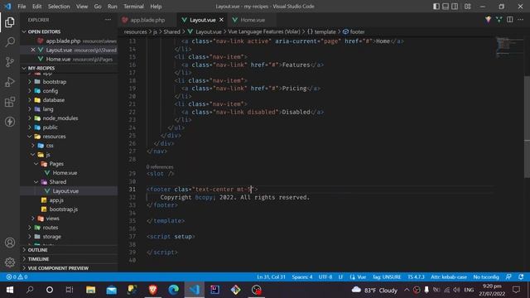Viewport: 530px width, 298px height.
Task: Collapse the MY-RECIPES folder section
Action: click(24, 68)
